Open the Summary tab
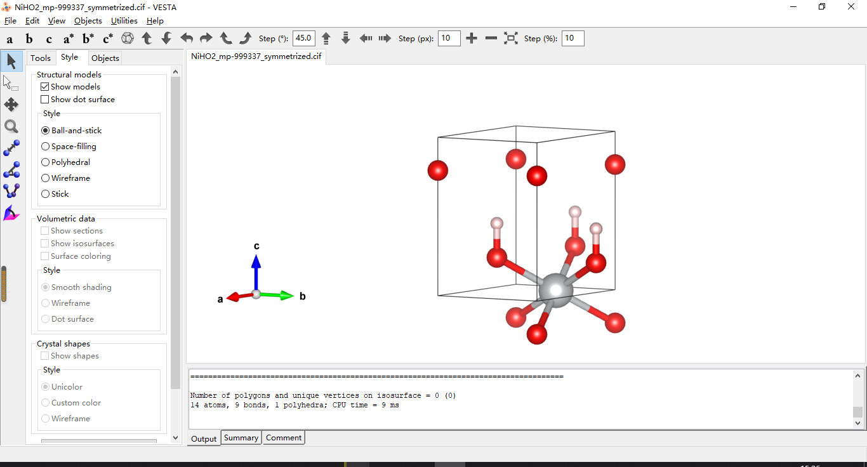 point(241,438)
